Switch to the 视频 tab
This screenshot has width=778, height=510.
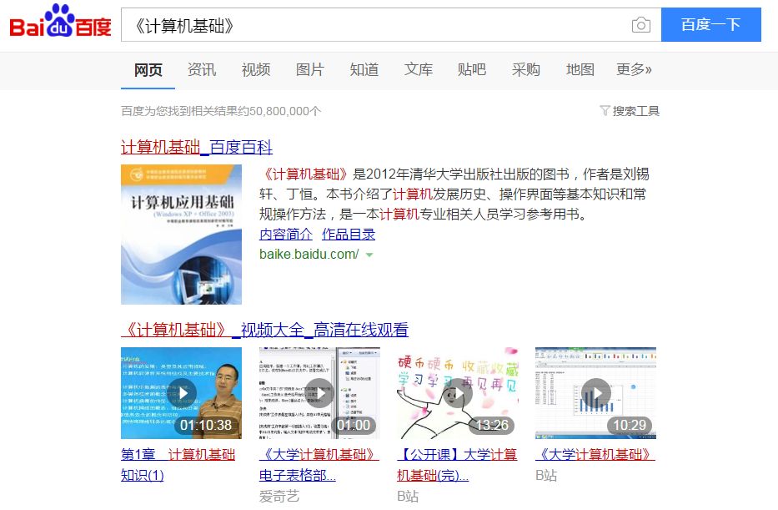pyautogui.click(x=256, y=69)
